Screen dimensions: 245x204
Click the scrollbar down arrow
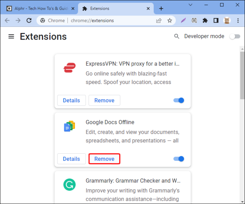[243, 202]
